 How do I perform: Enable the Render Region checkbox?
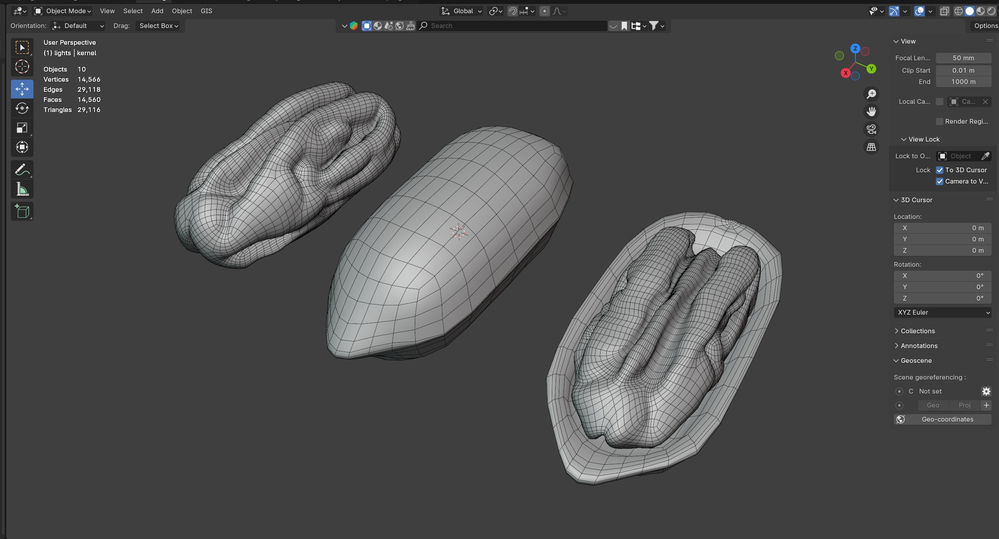click(x=939, y=121)
